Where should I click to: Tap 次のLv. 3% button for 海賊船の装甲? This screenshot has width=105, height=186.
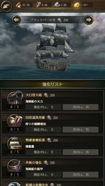[x=81, y=175]
